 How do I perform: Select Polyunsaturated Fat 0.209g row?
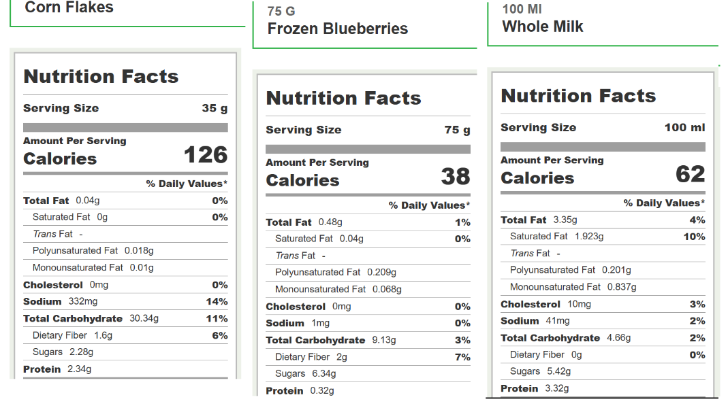[x=335, y=272]
